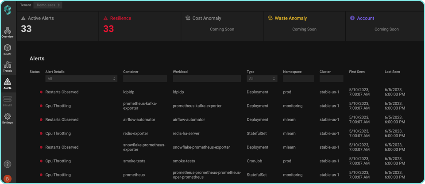This screenshot has height=184, width=425.
Task: Select the Account card
Action: [385, 26]
